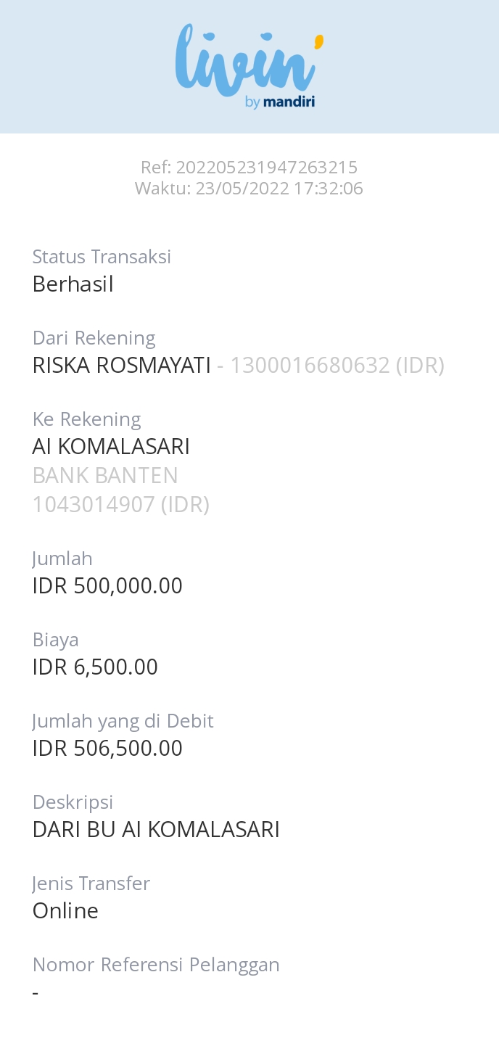Click the Ke Rekening label
Screen dimensions: 499x1046
click(x=87, y=419)
